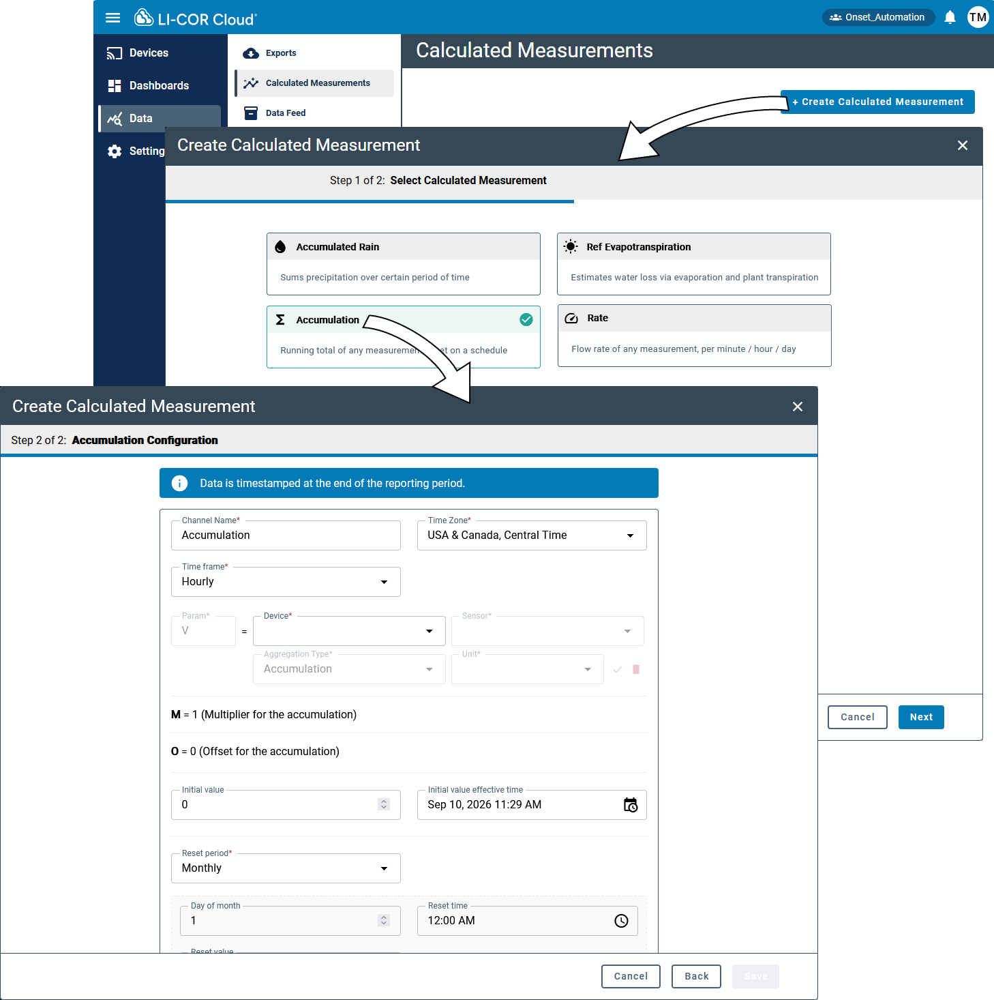994x1000 pixels.
Task: Click the Onset_Automation organization chip
Action: coord(878,18)
